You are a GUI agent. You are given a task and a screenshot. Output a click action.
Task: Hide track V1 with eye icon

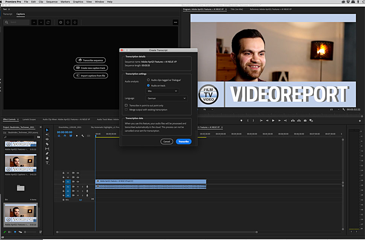tap(78, 182)
